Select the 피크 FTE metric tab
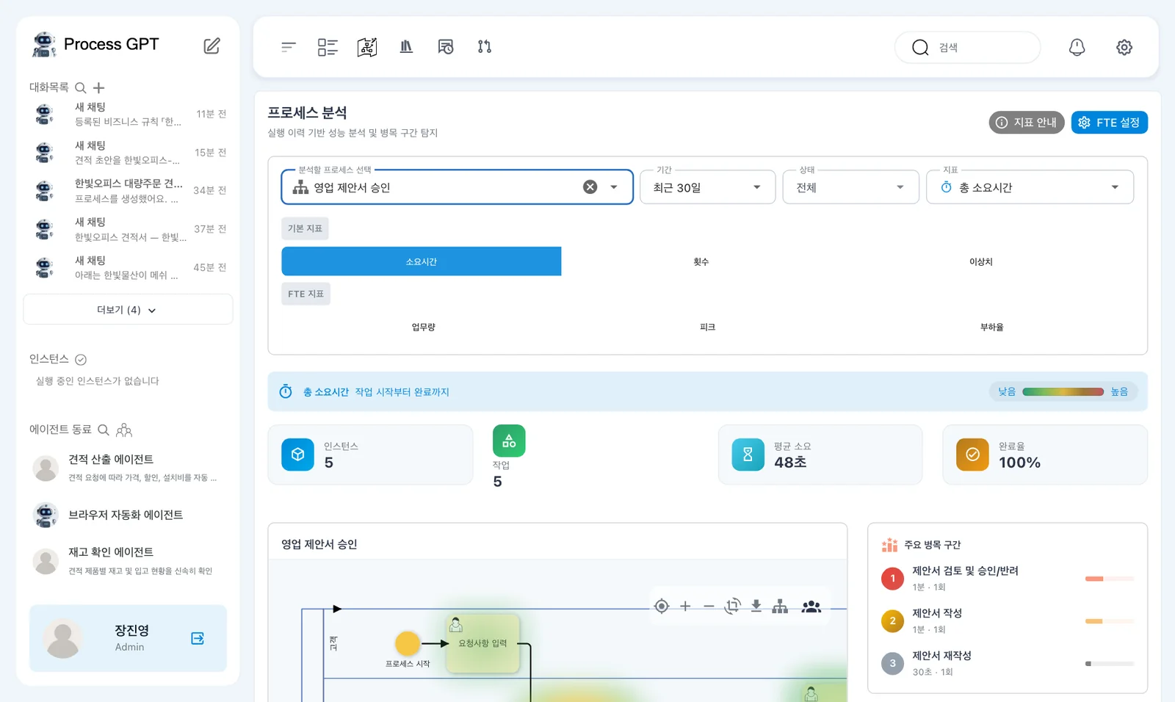Viewport: 1175px width, 702px height. click(x=707, y=327)
